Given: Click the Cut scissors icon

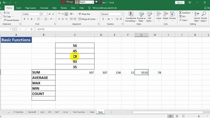Looking at the screenshot, I should pyautogui.click(x=5, y=12).
